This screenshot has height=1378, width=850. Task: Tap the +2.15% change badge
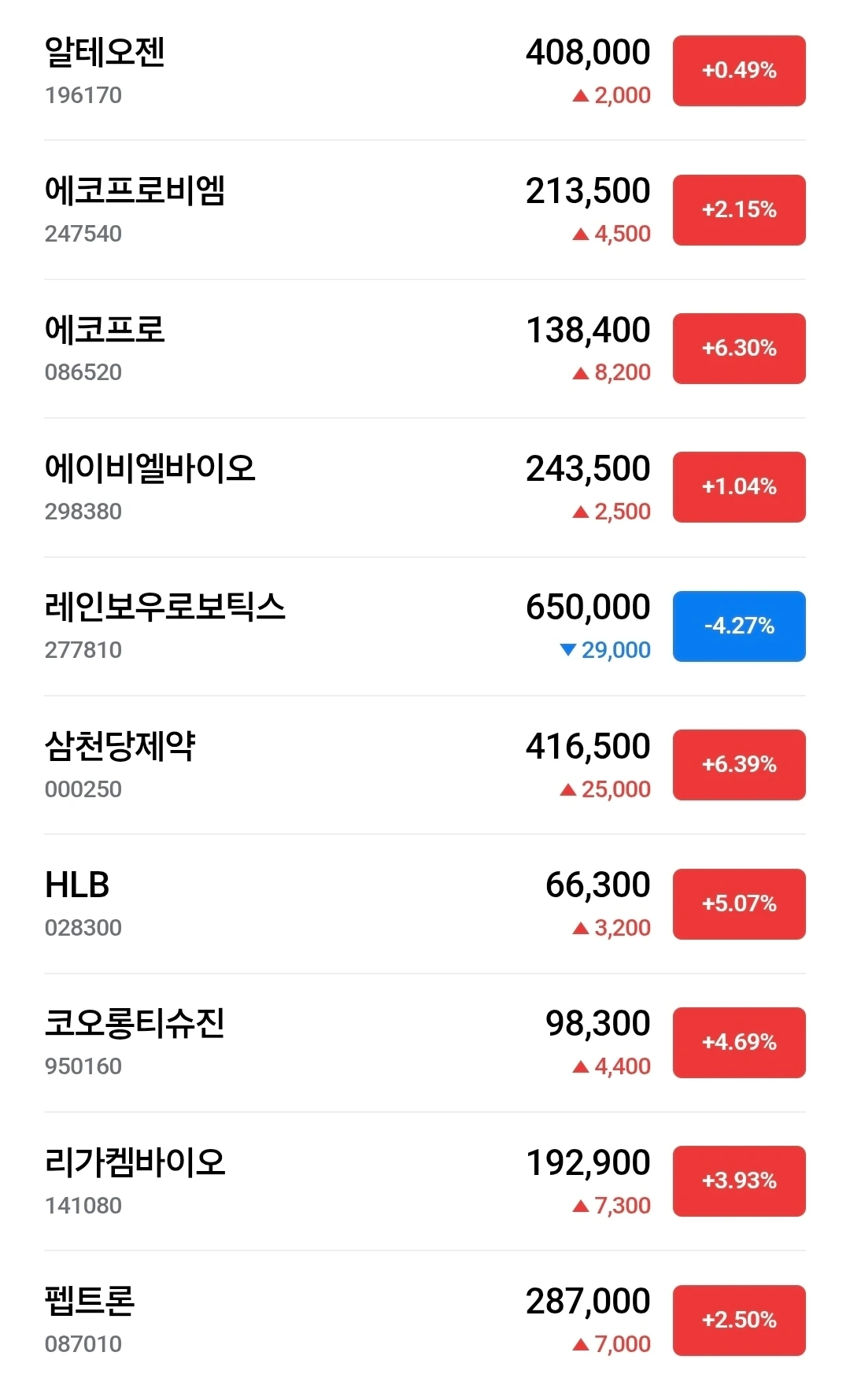coord(739,210)
